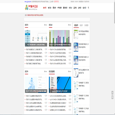115x115 pixels.
Task: Open the featured colorful bar chart thumbnail
Action: coord(60,38)
